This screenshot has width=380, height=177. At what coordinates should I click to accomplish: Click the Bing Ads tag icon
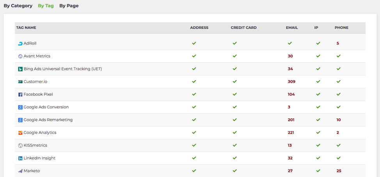pyautogui.click(x=20, y=69)
